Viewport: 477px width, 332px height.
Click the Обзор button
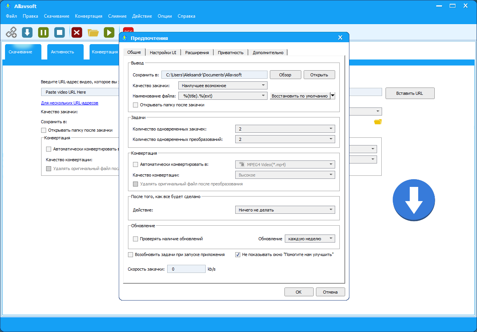(x=285, y=75)
